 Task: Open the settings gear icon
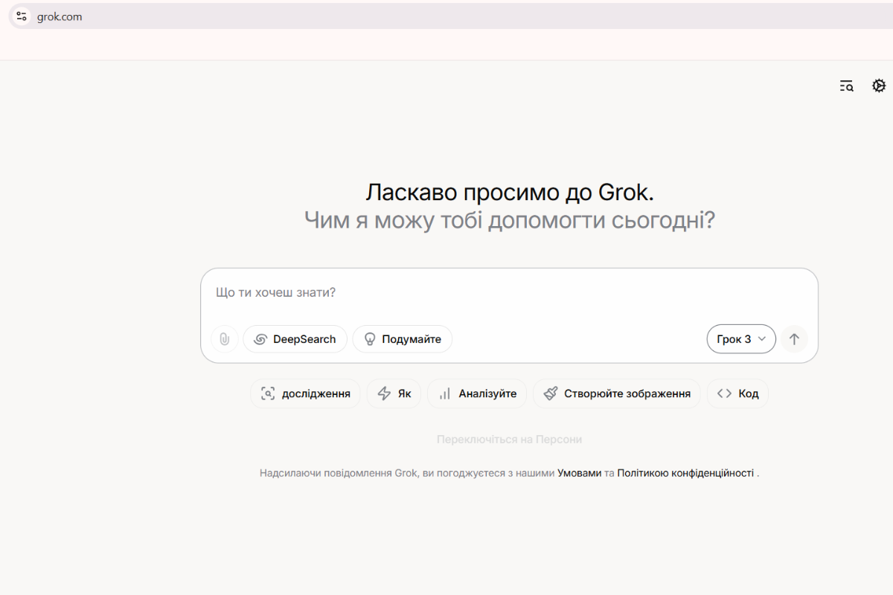click(x=879, y=86)
